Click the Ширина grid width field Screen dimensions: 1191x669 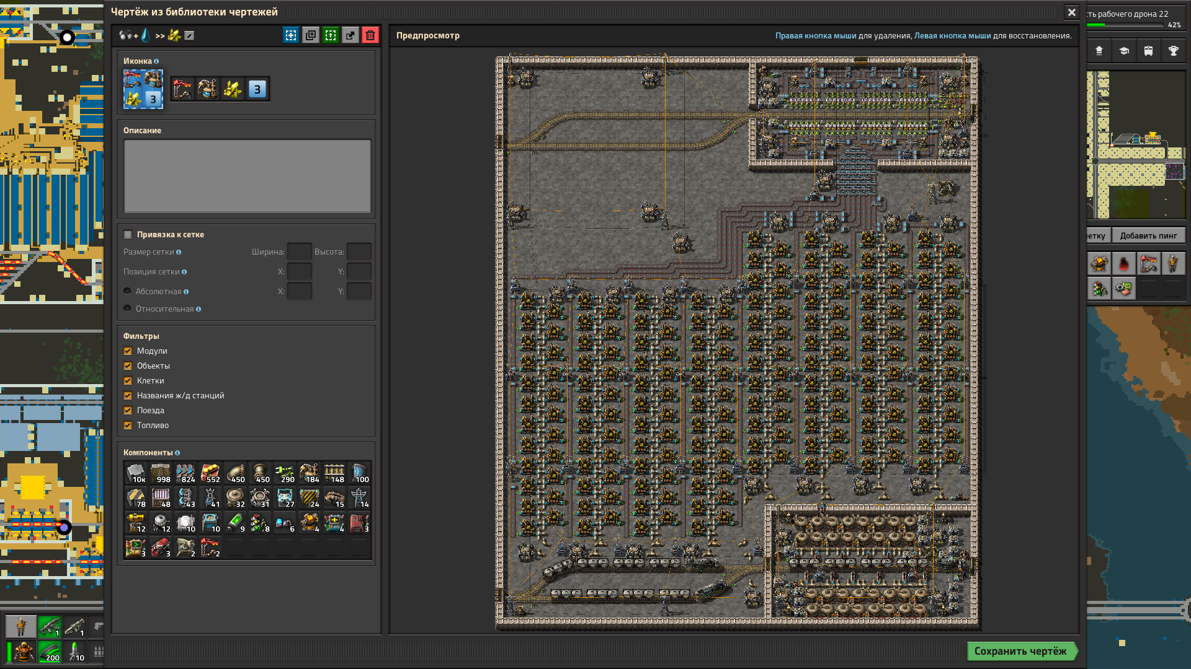[x=299, y=252]
